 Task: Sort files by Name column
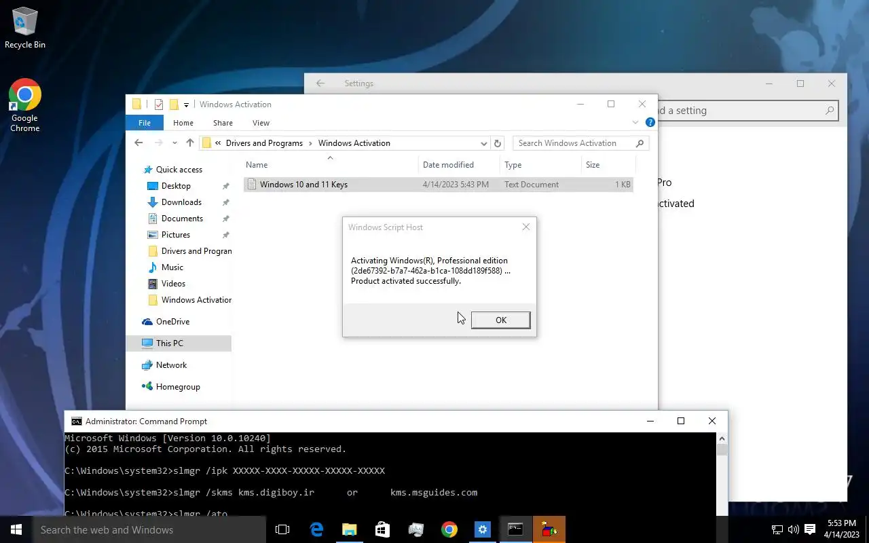pos(331,165)
